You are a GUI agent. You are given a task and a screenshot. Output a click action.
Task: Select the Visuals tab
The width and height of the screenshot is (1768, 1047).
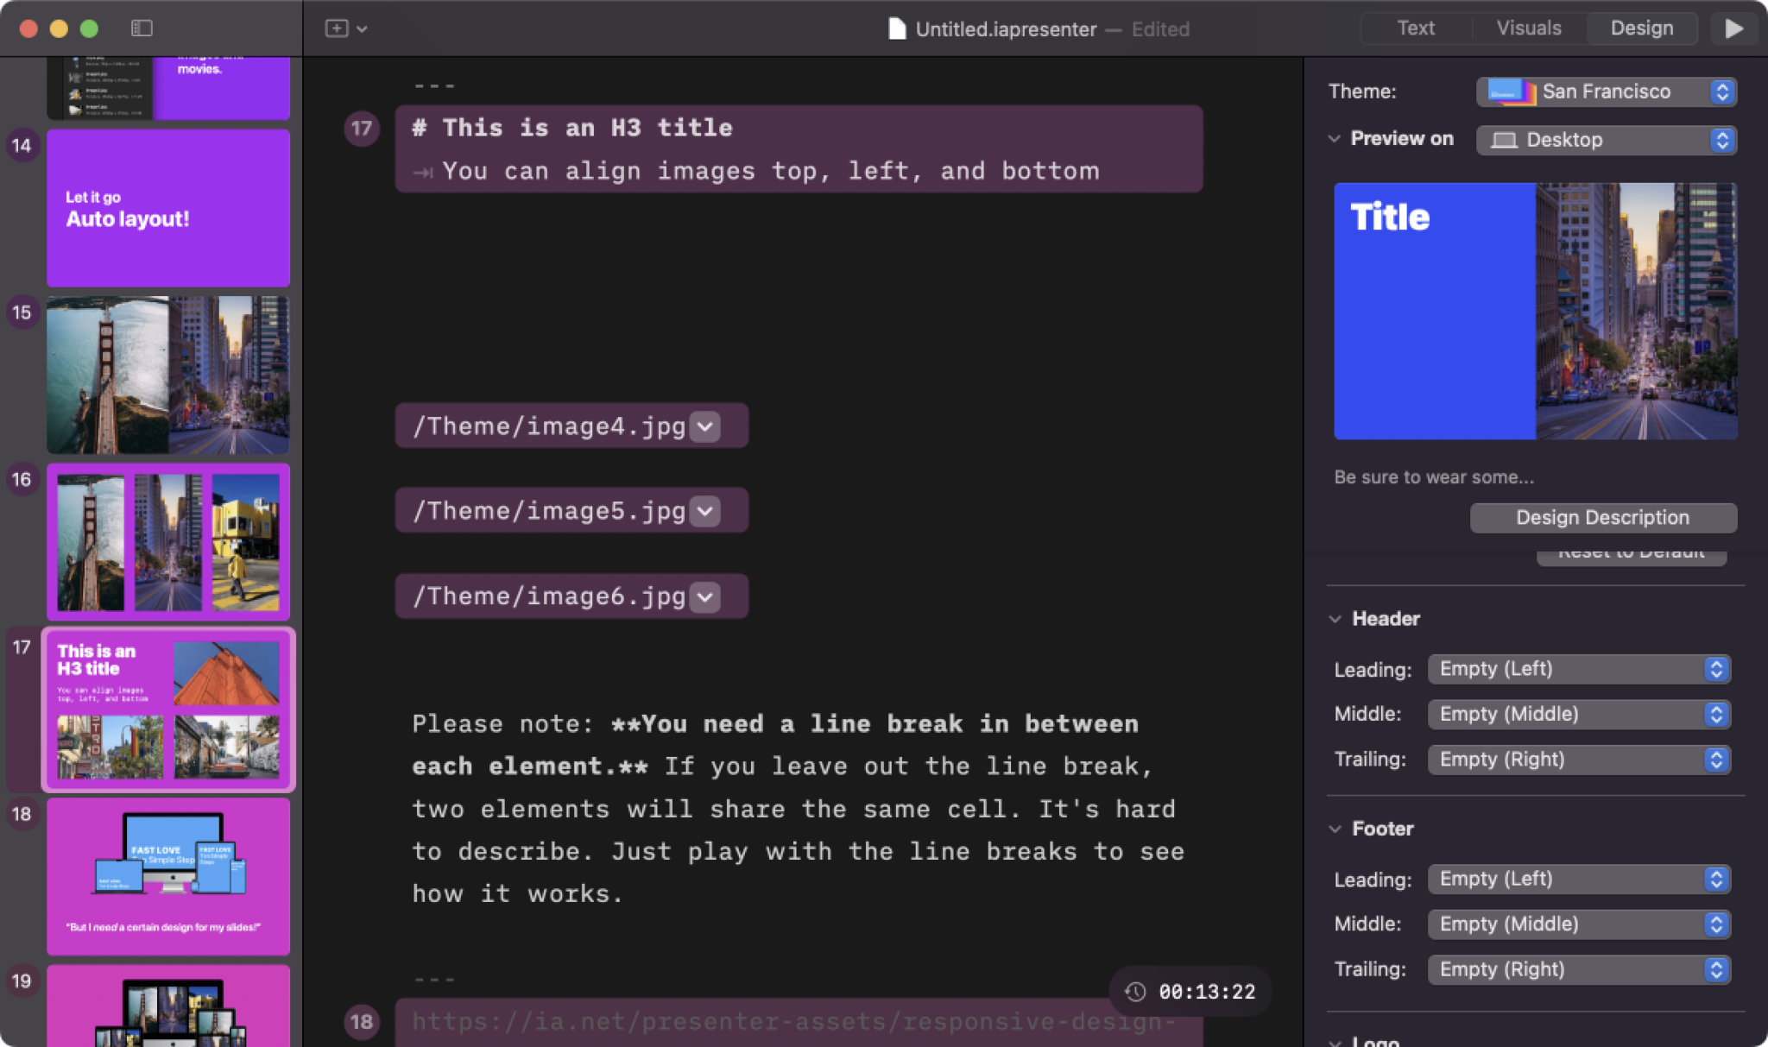(1526, 28)
